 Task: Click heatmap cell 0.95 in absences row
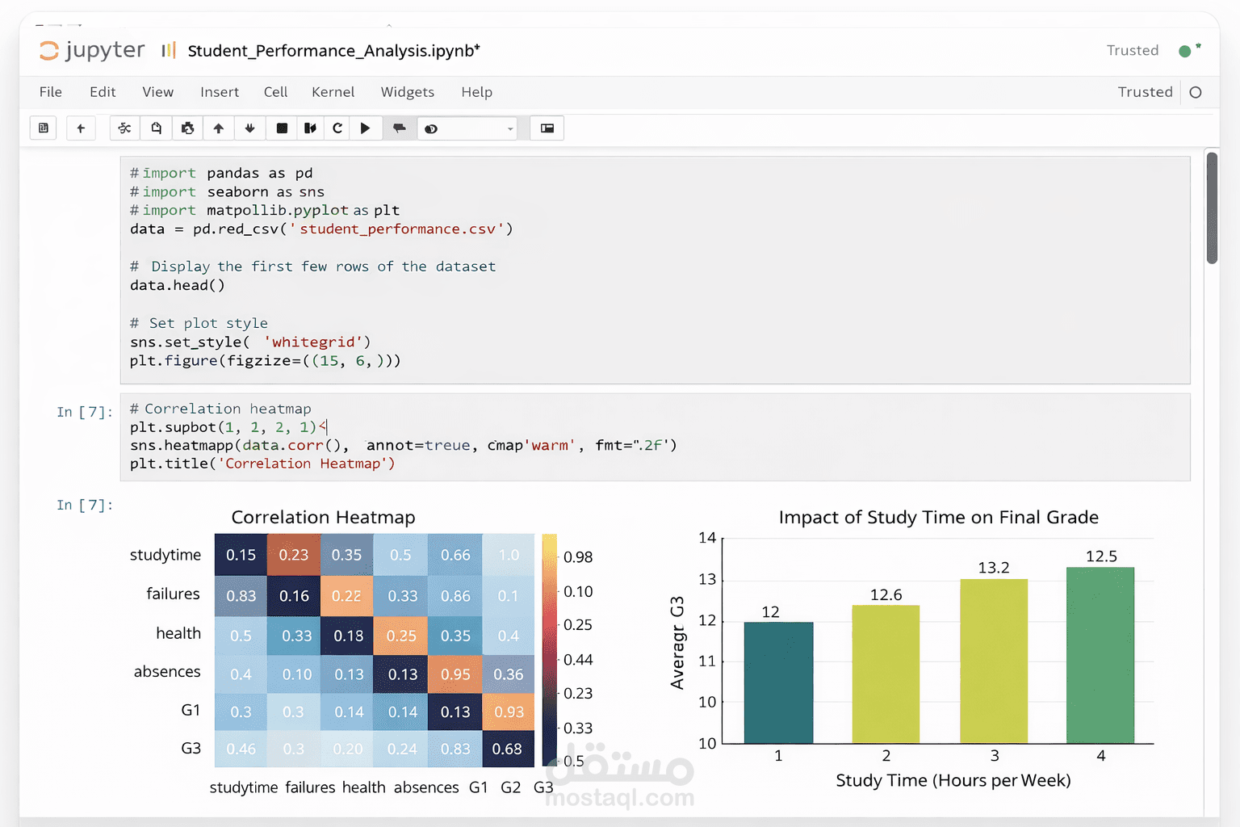(x=455, y=674)
